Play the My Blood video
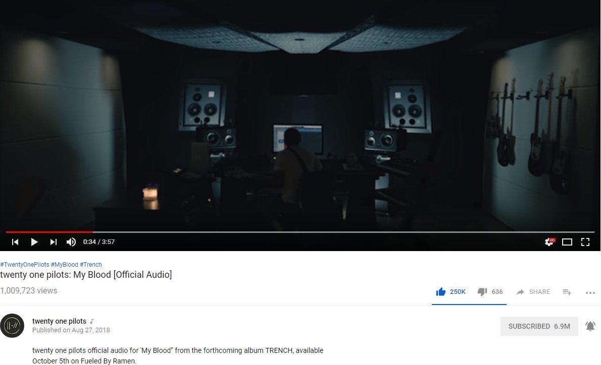 click(34, 242)
